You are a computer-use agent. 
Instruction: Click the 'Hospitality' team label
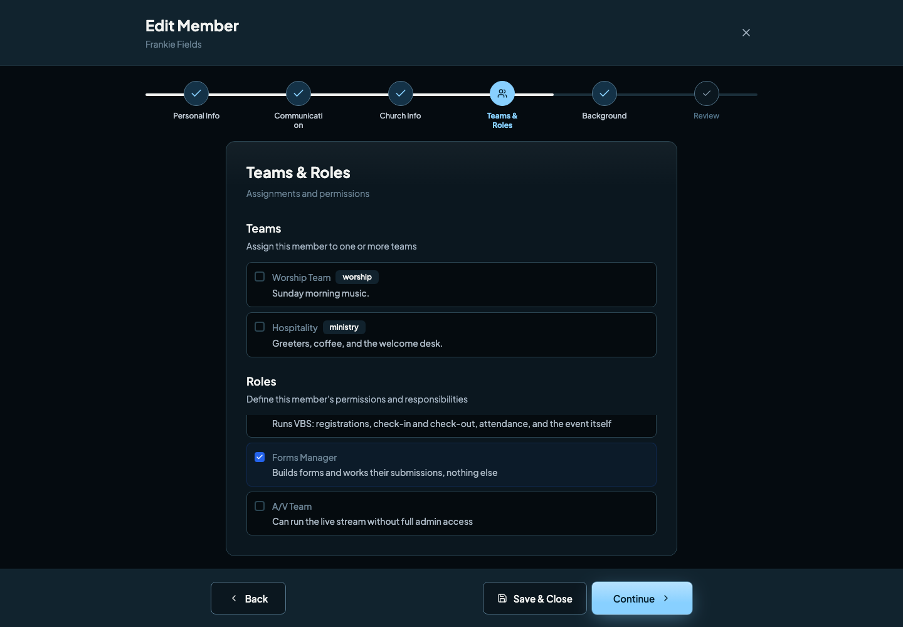point(295,328)
